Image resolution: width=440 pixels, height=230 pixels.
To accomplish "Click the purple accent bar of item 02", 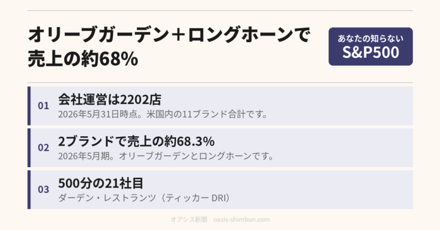I will point(29,148).
